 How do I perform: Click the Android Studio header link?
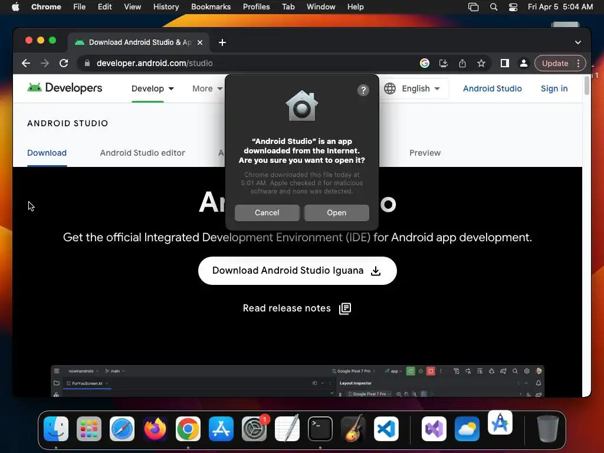[x=493, y=88]
